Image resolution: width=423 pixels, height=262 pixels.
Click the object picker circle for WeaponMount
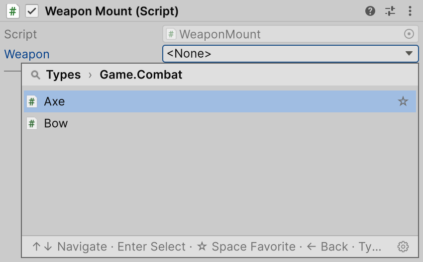coord(409,34)
